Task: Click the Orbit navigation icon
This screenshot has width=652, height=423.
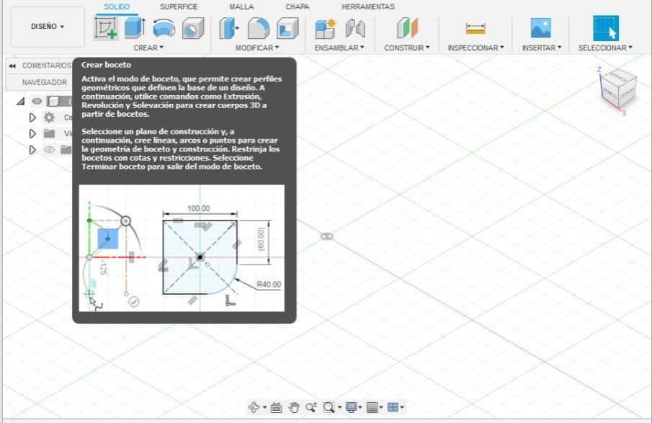Action: tap(254, 407)
